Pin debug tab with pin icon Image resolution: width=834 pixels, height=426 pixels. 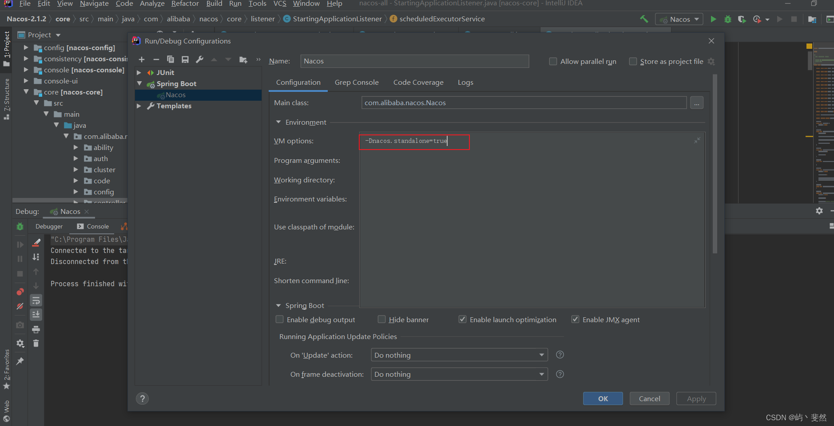(20, 361)
